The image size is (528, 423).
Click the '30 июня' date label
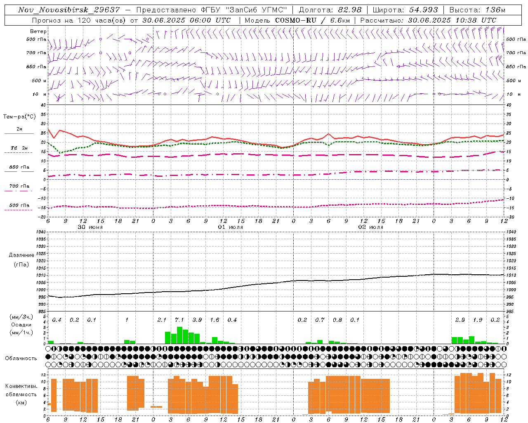90,227
